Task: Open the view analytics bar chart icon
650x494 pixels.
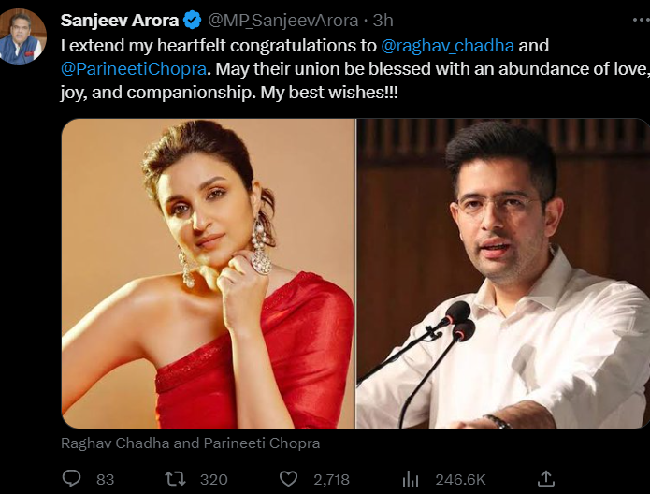Action: pyautogui.click(x=410, y=478)
